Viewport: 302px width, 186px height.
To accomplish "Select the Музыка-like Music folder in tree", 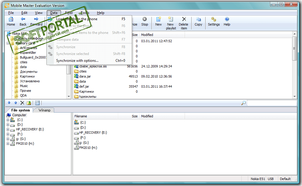I will tap(24, 86).
